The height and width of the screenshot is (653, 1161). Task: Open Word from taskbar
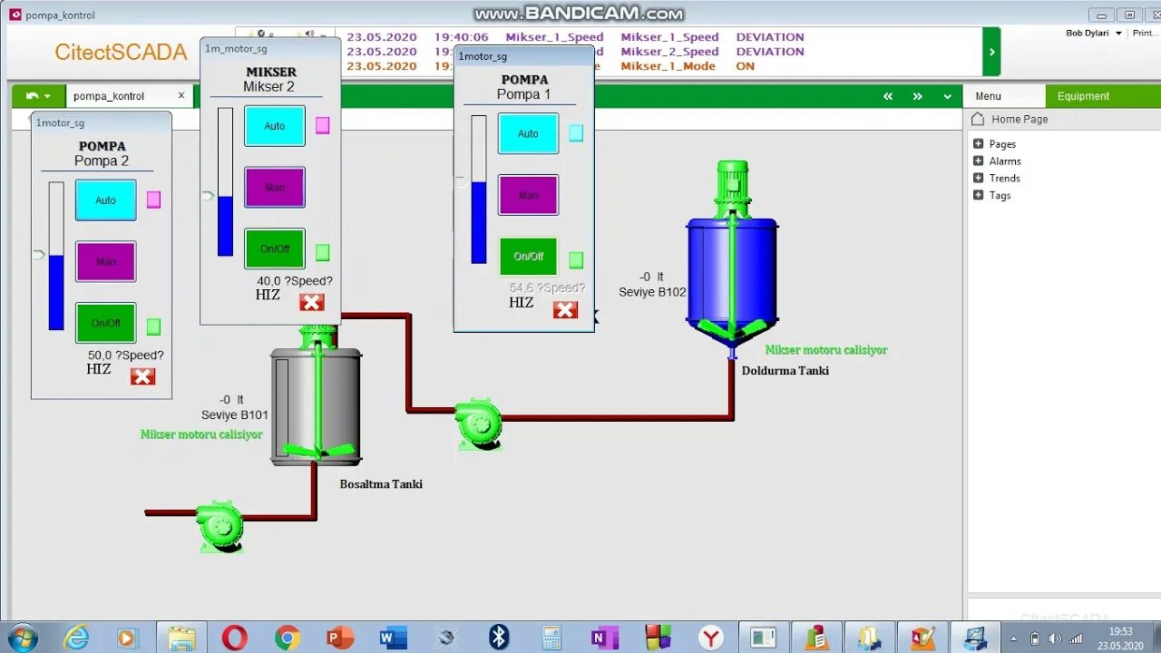pos(393,638)
